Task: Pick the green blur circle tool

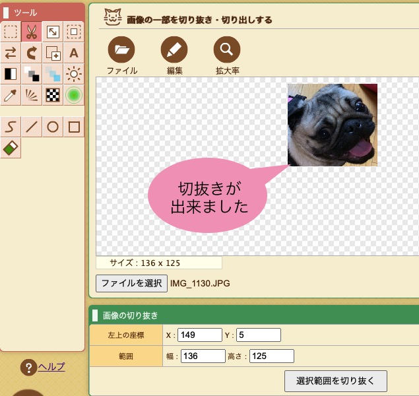Action: point(74,95)
